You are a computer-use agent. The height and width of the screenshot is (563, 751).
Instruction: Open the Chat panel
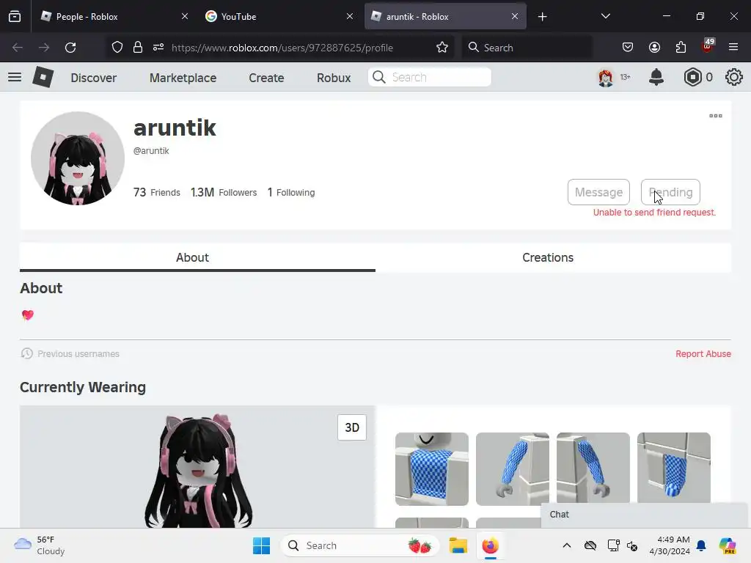click(x=644, y=514)
